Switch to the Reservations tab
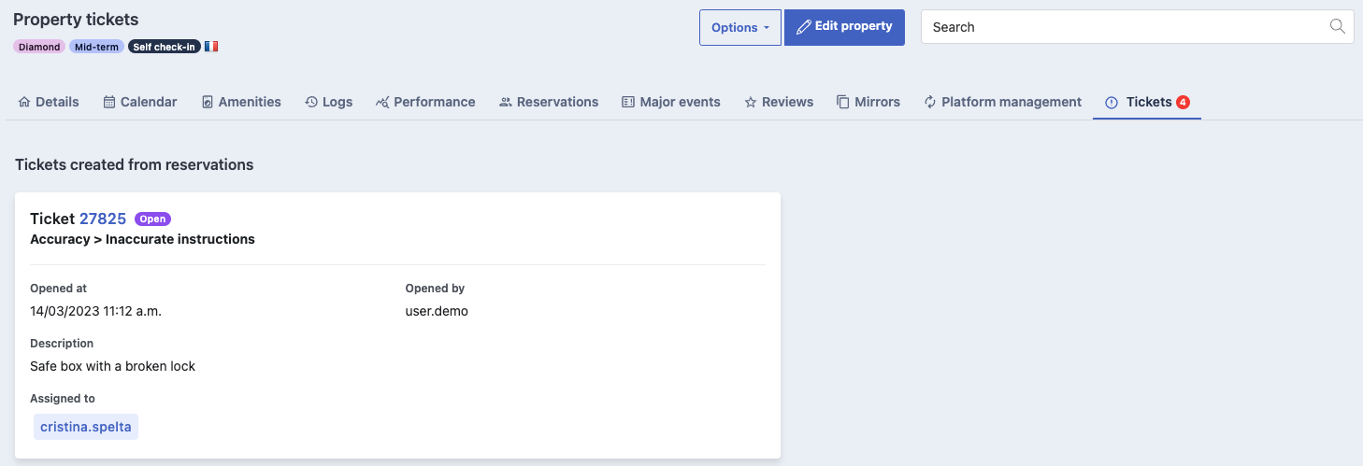 (549, 102)
